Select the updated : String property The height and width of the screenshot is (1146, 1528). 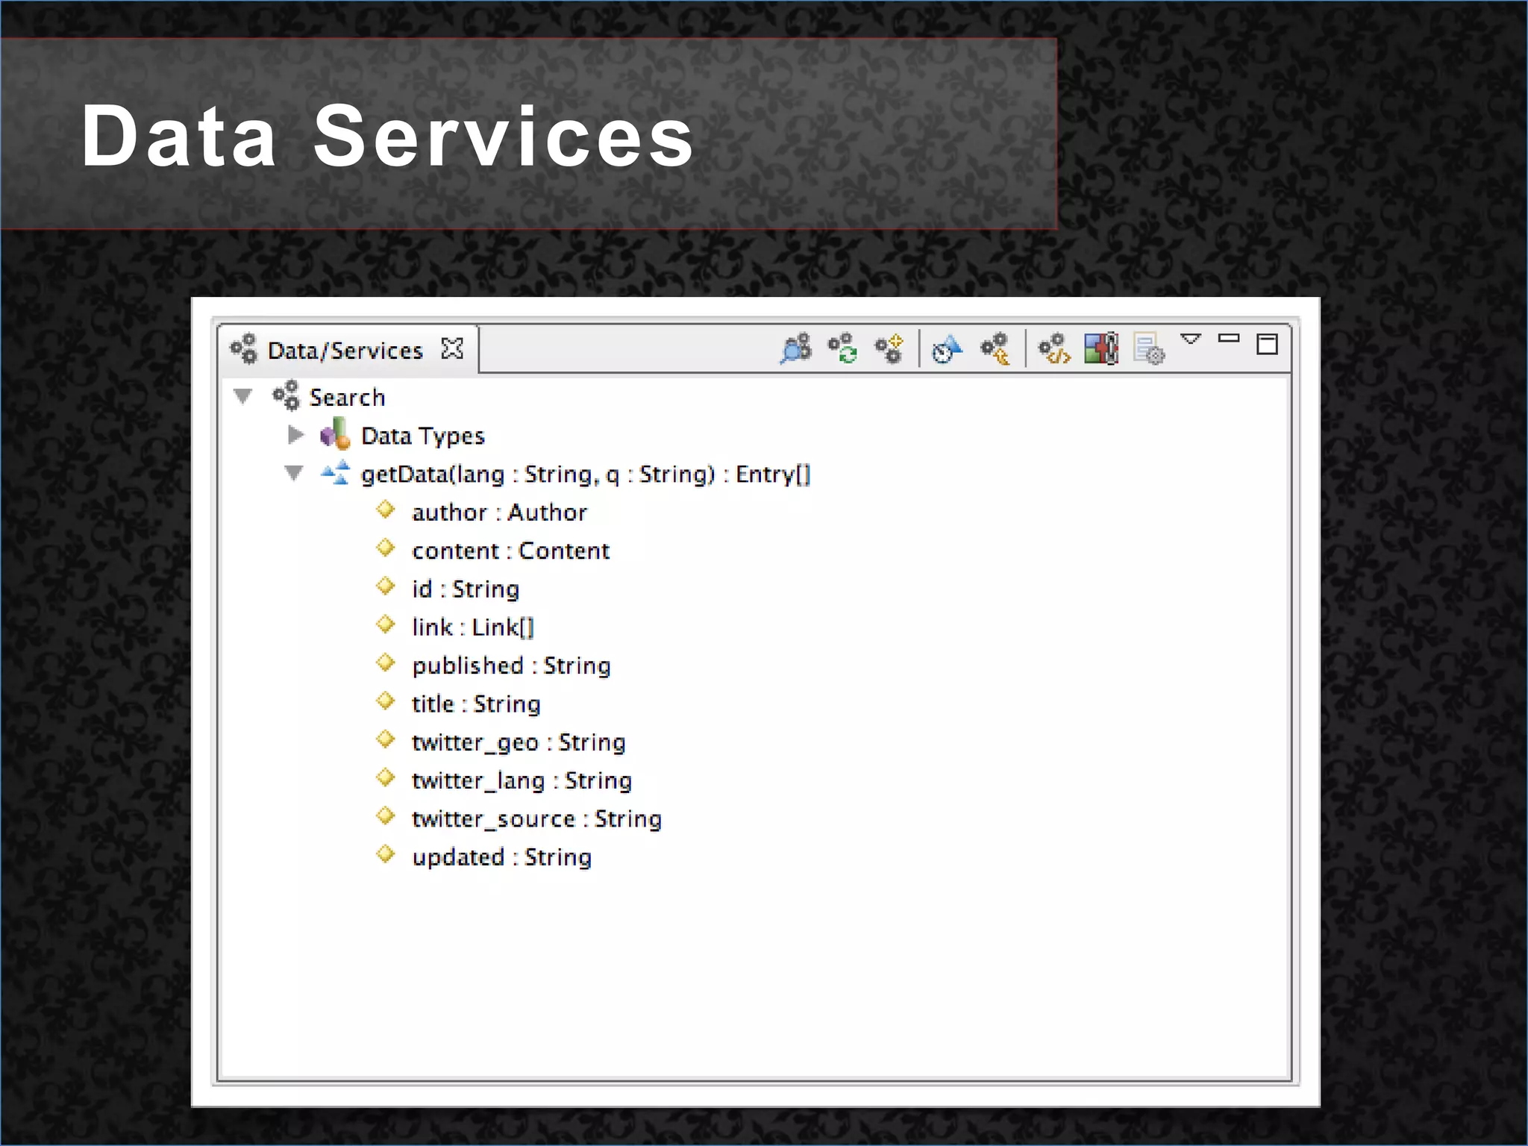point(501,857)
